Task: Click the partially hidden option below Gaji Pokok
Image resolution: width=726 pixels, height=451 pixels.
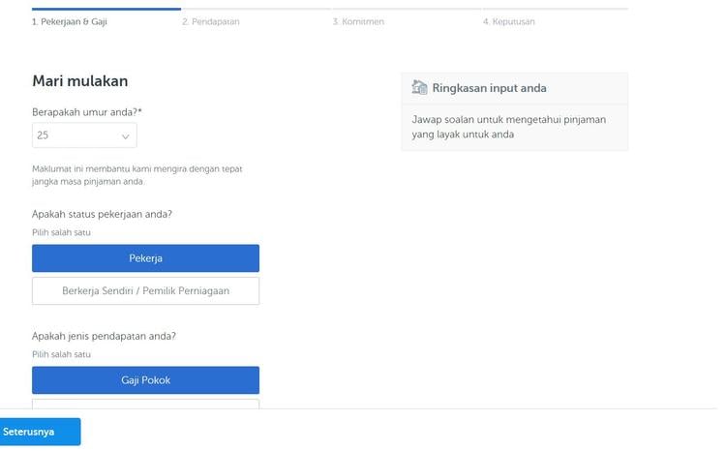Action: (145, 404)
